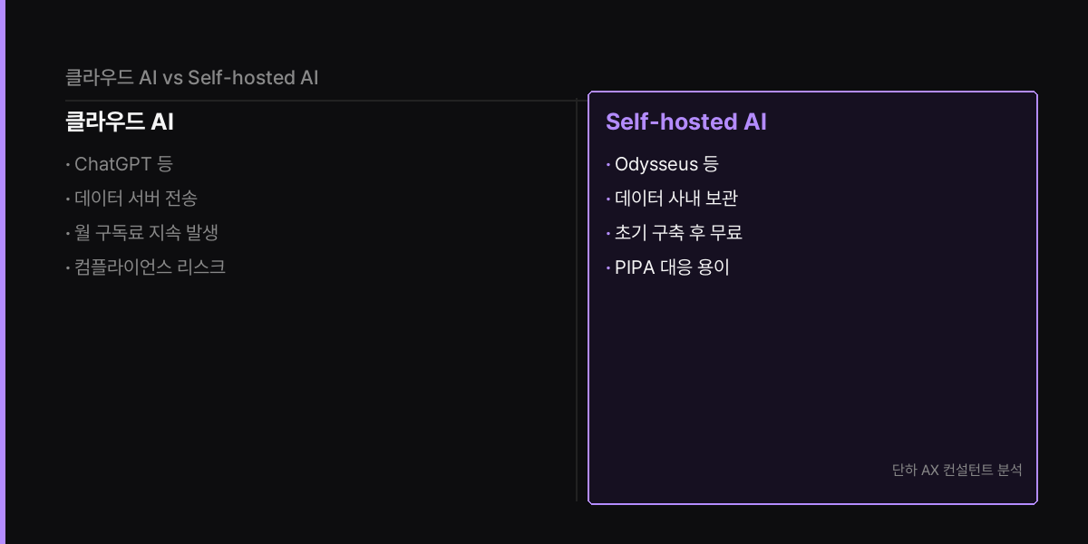This screenshot has width=1088, height=544.
Task: Click the empty area inside Self-hosted card
Action: click(812, 372)
